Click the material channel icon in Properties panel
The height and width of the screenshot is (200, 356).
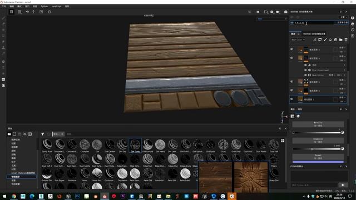(298, 116)
